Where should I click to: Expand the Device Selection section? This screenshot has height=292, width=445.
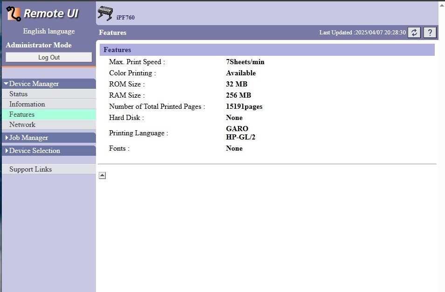pyautogui.click(x=34, y=151)
